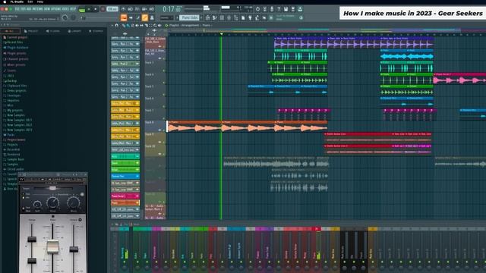Screen dimensions: 486x273
Task: Expand the Packs folder in browser
Action: [11, 135]
